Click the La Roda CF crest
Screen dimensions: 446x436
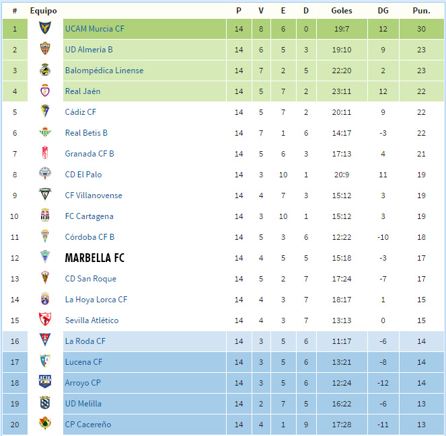[x=45, y=341]
